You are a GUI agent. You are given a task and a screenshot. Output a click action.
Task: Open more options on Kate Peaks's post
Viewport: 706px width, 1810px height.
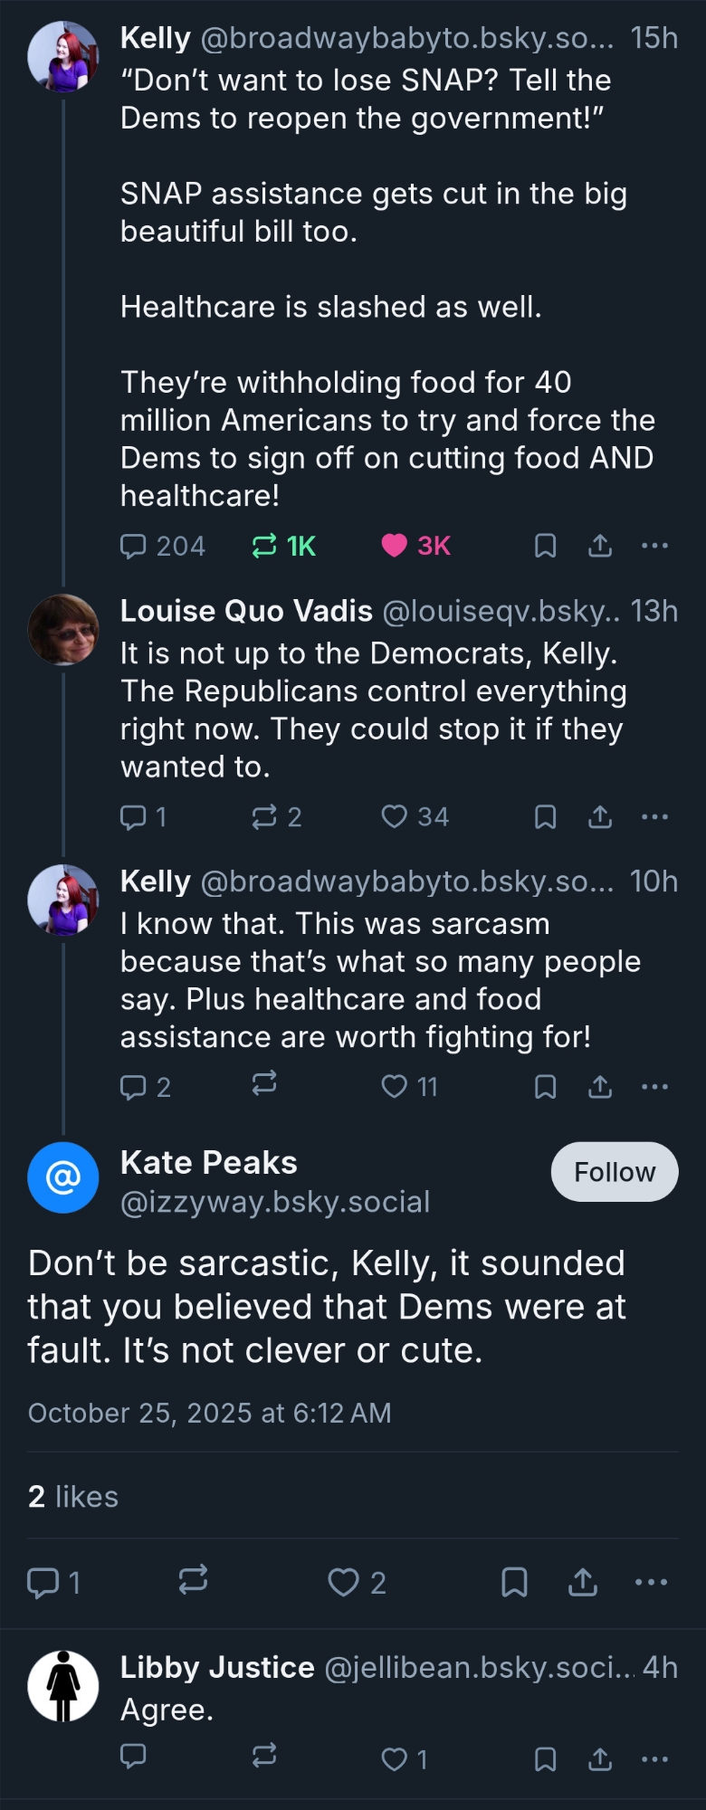(651, 1582)
